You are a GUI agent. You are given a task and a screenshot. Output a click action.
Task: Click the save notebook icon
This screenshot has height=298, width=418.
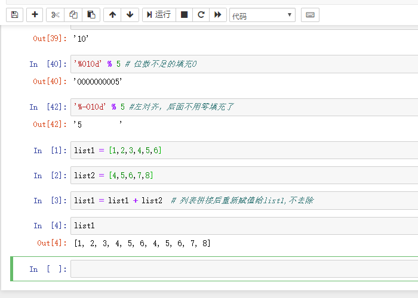pyautogui.click(x=14, y=14)
